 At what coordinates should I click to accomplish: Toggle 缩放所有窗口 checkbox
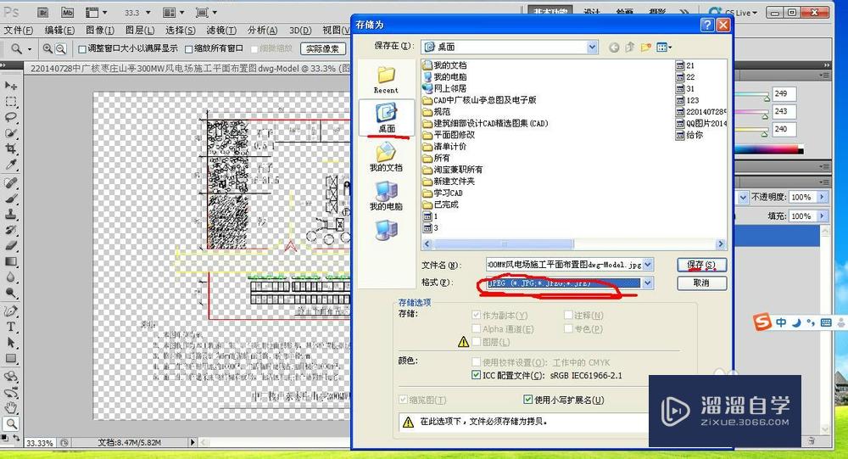click(x=189, y=48)
